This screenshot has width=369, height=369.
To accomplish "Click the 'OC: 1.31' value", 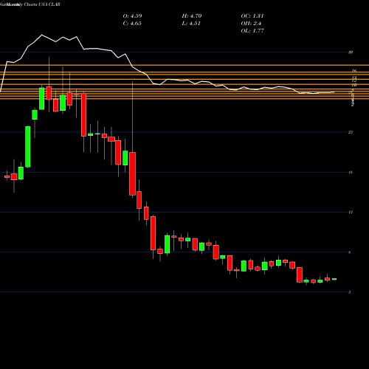I will coord(252,16).
